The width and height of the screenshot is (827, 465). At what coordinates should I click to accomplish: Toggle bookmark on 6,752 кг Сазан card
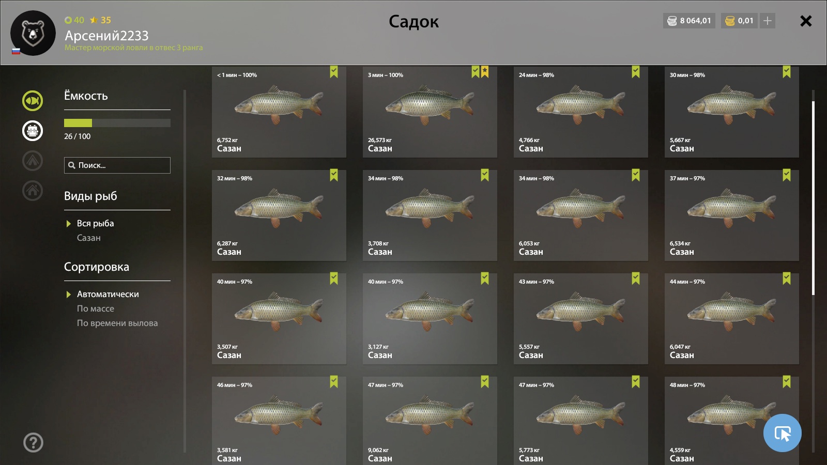coord(334,72)
